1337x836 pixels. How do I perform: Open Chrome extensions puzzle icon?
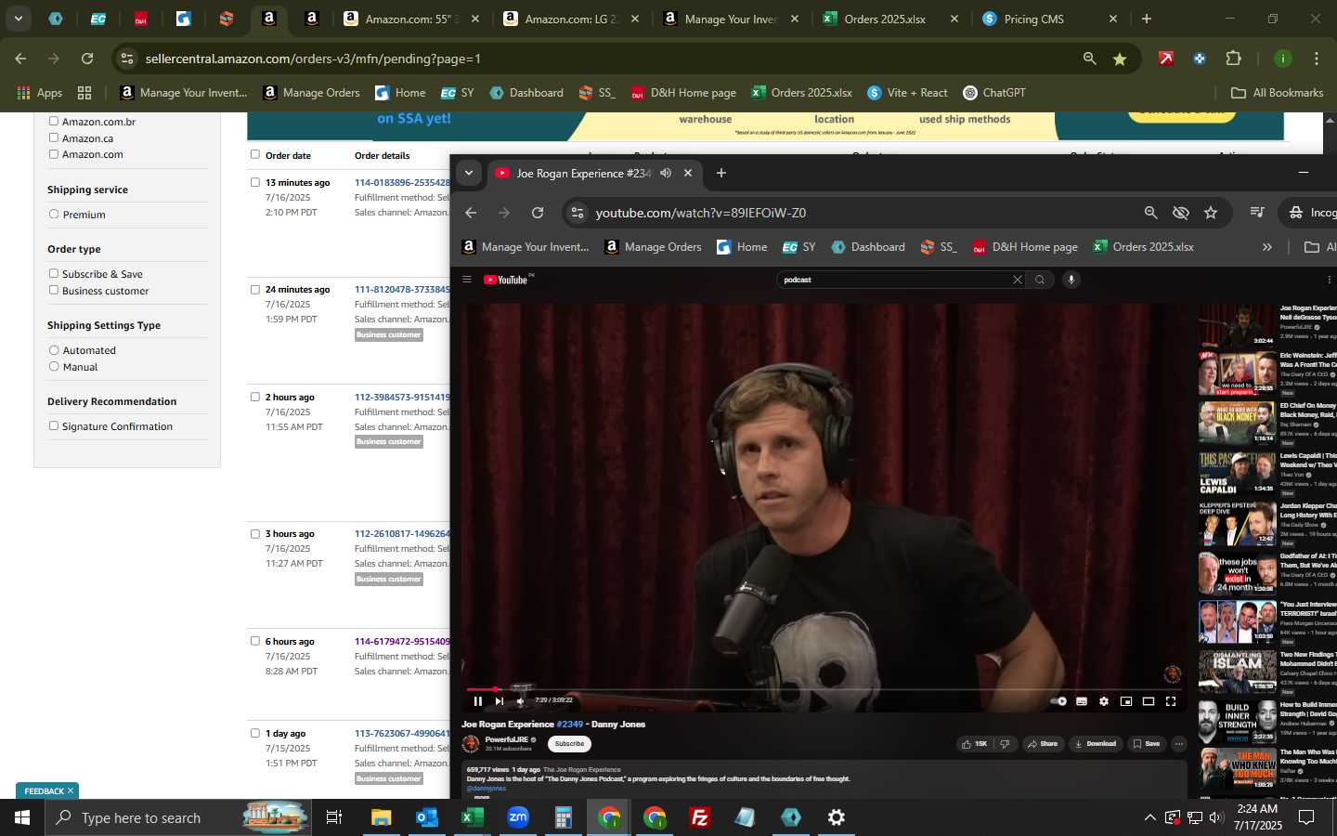tap(1233, 59)
